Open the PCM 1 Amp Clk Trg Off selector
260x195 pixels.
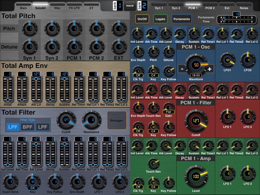(x=138, y=187)
